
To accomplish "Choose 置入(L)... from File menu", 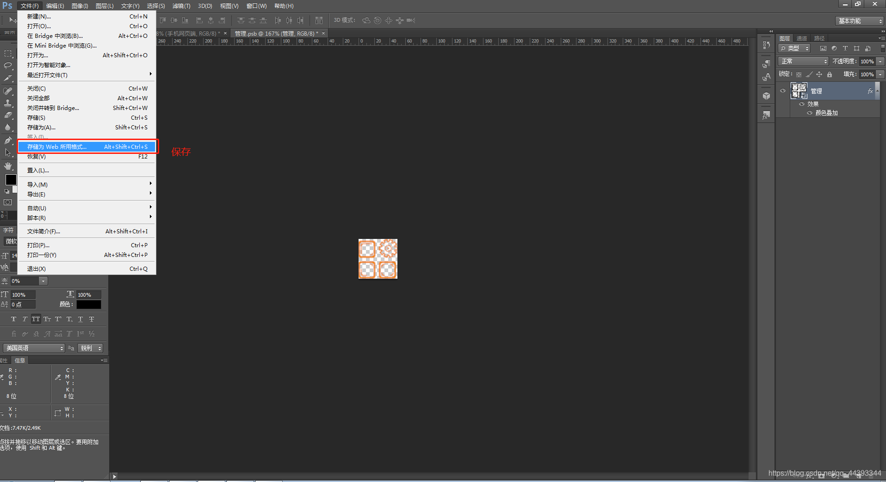I will pyautogui.click(x=87, y=171).
